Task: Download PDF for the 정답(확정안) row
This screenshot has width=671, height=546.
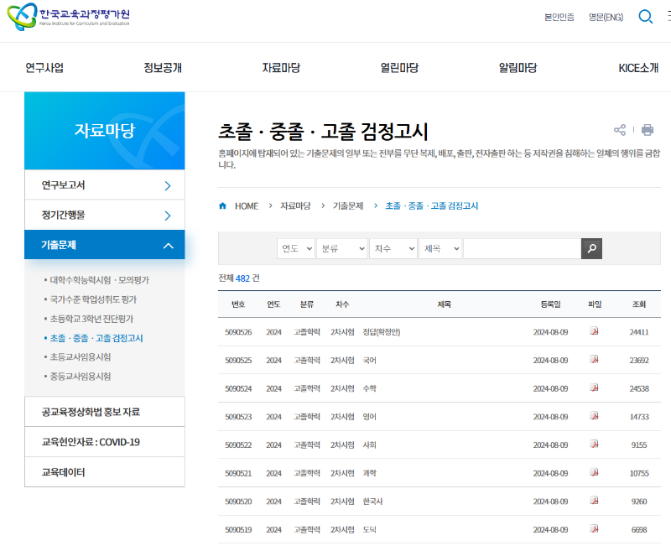Action: pos(594,331)
